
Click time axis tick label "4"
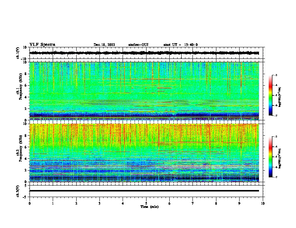[123, 203]
